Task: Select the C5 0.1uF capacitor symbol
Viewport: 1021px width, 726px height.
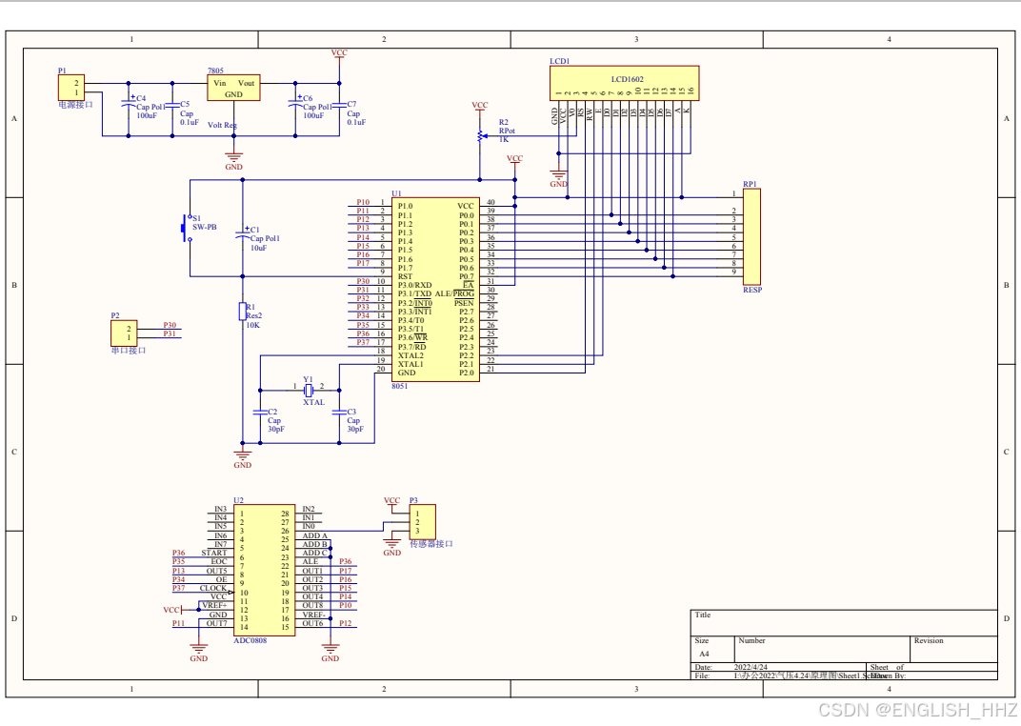Action: click(x=171, y=105)
